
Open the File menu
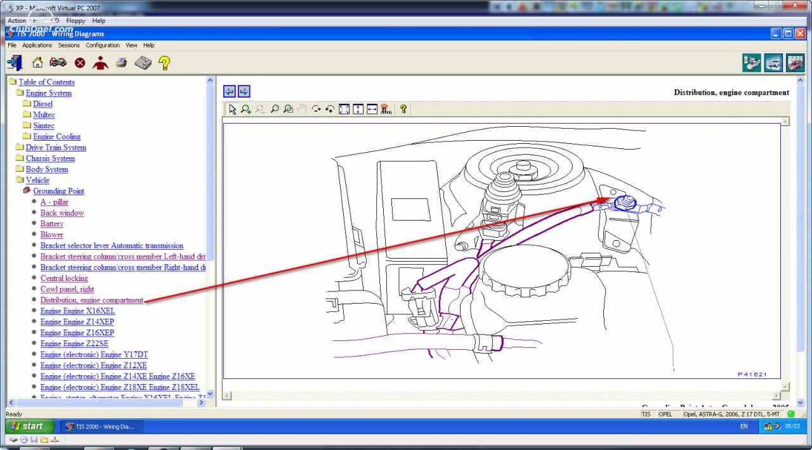(12, 45)
